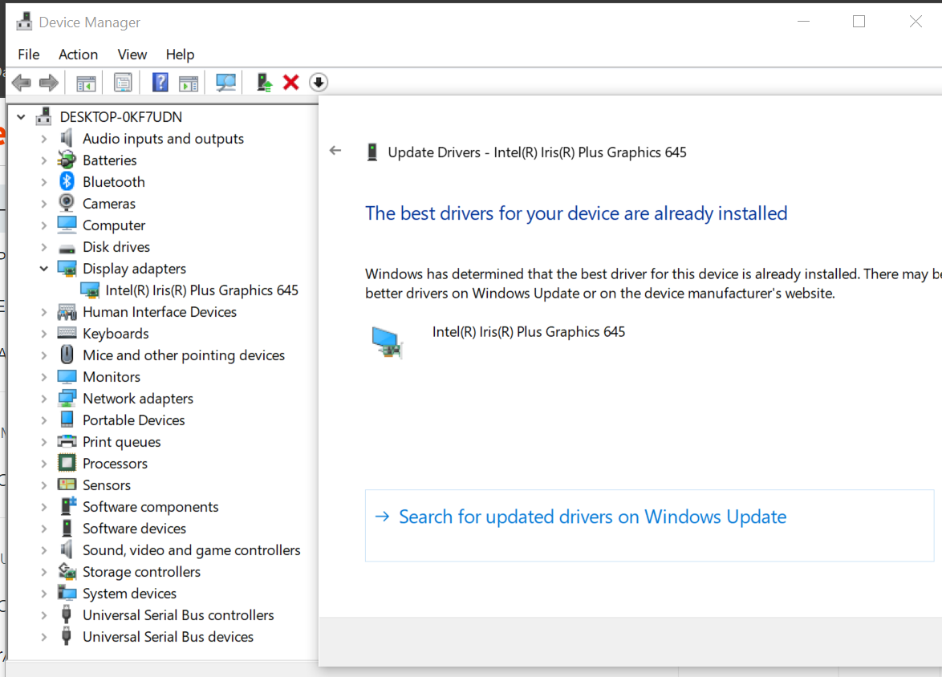Select the Human Interface Devices label
The width and height of the screenshot is (942, 677).
tap(160, 312)
